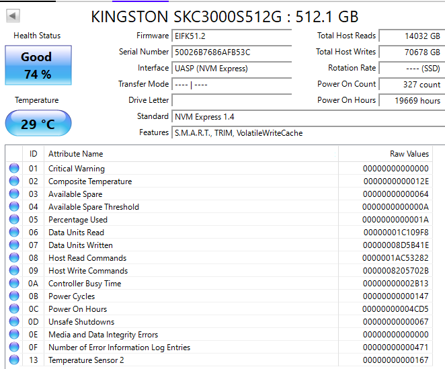Click status orb for Critical Warning

(x=14, y=168)
